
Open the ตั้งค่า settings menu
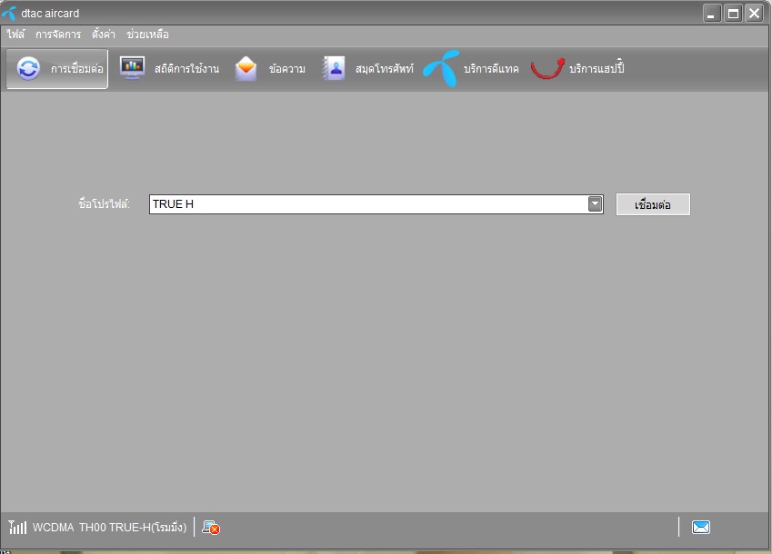tap(104, 35)
